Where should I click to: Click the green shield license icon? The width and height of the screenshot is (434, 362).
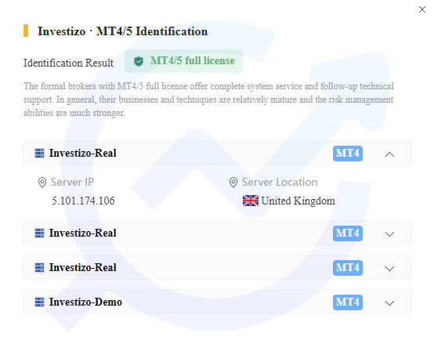click(139, 61)
